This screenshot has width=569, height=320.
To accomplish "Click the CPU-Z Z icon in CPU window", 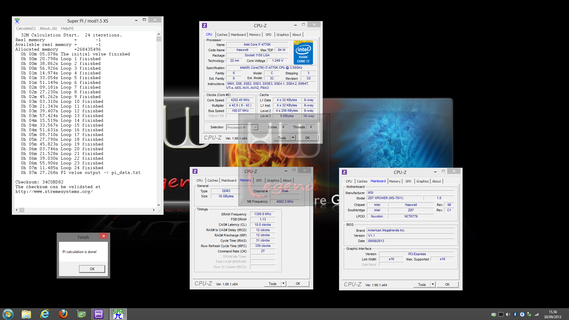I will point(204,25).
